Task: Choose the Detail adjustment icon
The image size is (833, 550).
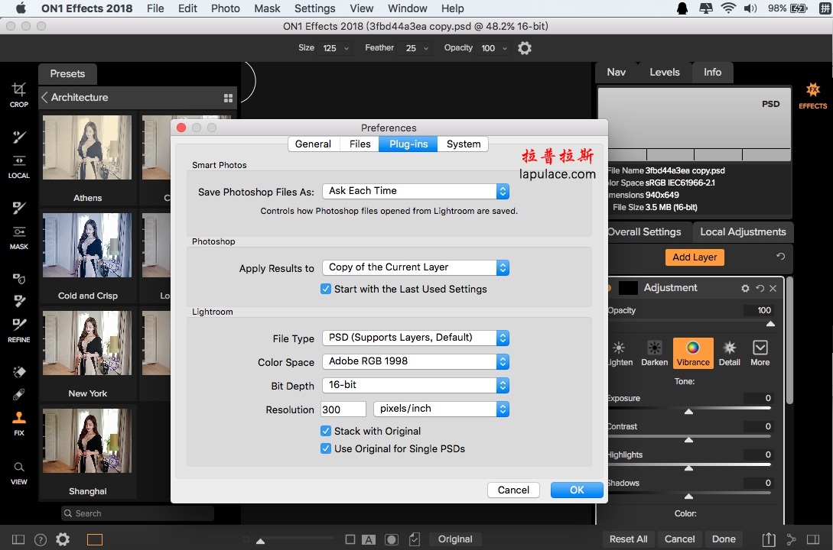Action: point(730,353)
